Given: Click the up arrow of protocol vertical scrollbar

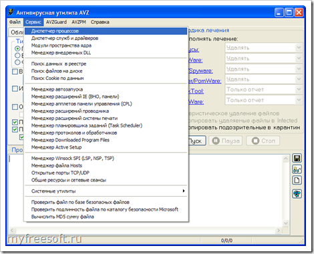Looking at the screenshot, I should pyautogui.click(x=286, y=159).
